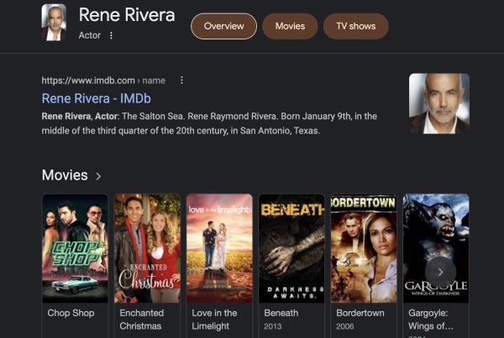Image resolution: width=504 pixels, height=338 pixels.
Task: Click the 'Rene Rivera' name heading
Action: click(x=127, y=15)
